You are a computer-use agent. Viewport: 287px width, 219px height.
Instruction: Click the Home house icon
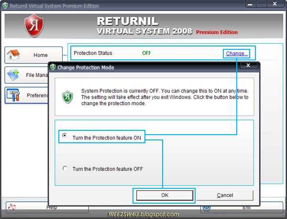pyautogui.click(x=13, y=55)
